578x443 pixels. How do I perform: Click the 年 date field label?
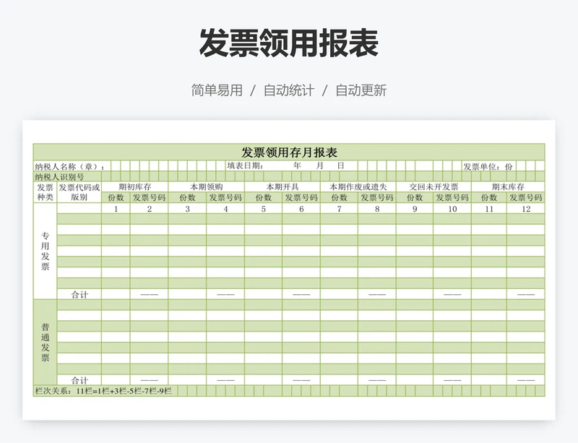coord(297,165)
